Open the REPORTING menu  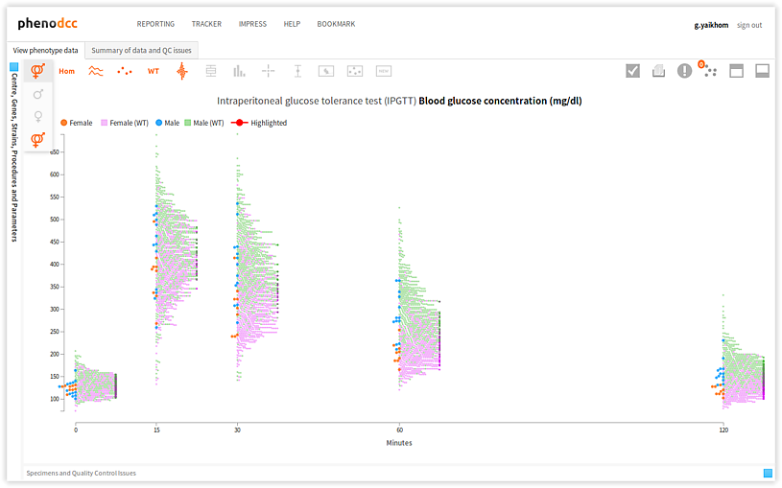155,24
